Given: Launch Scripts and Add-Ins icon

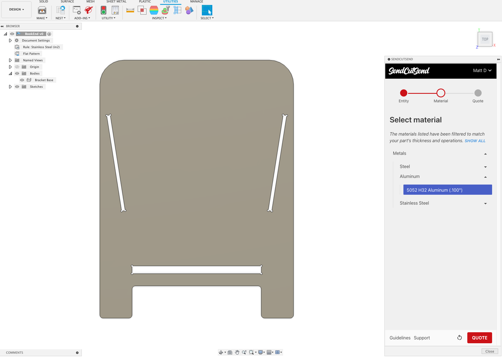Looking at the screenshot, I should (x=77, y=10).
